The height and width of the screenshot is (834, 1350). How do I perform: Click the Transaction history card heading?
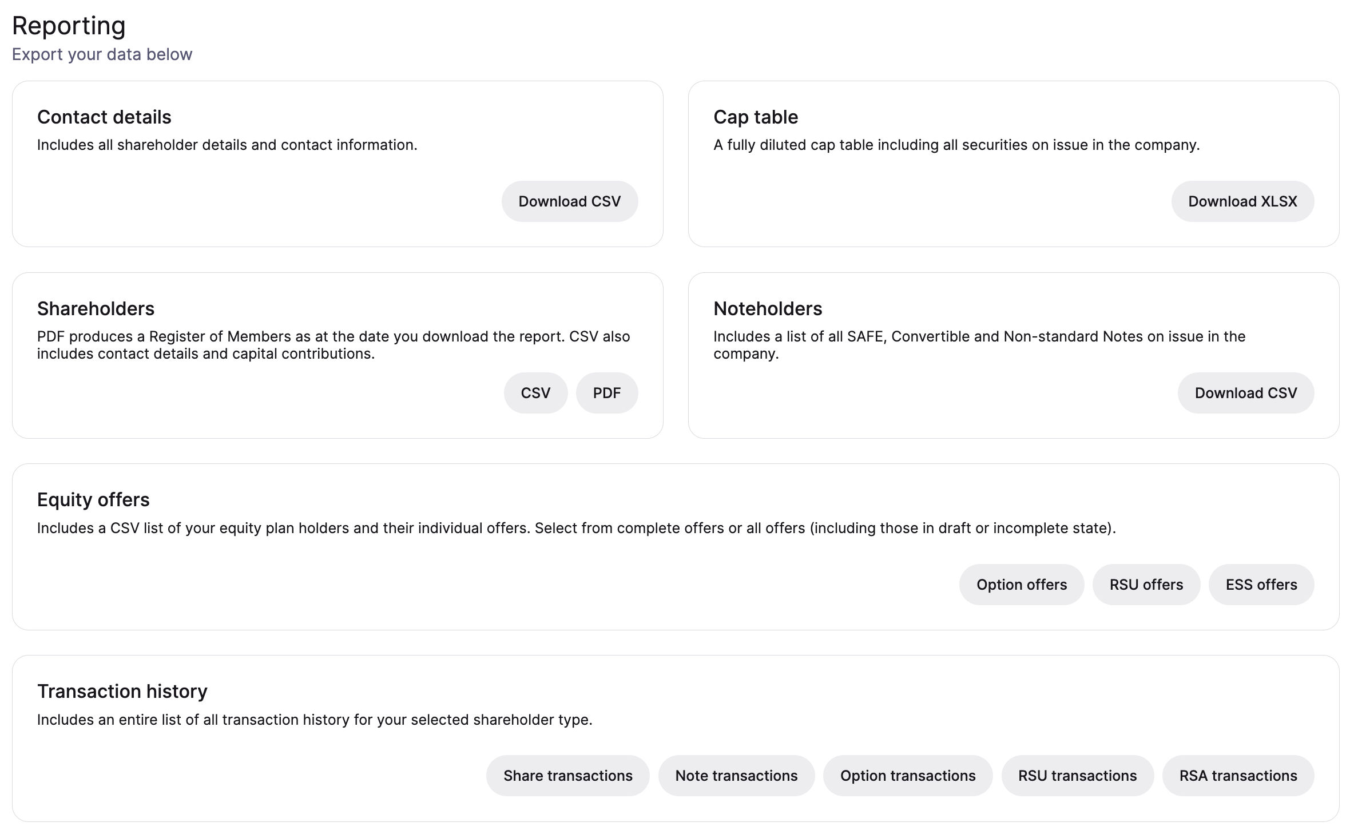click(122, 692)
